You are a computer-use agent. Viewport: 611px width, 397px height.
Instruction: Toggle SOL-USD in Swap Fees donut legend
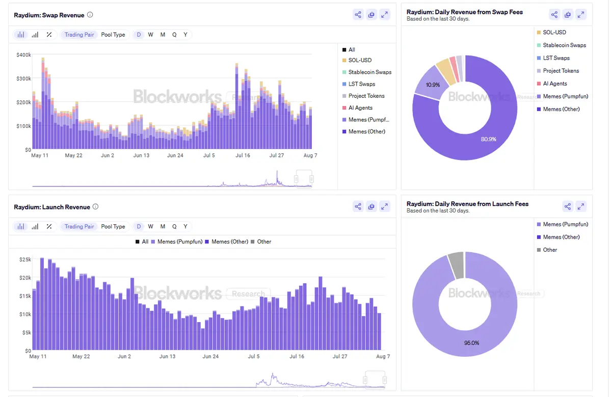pos(551,32)
